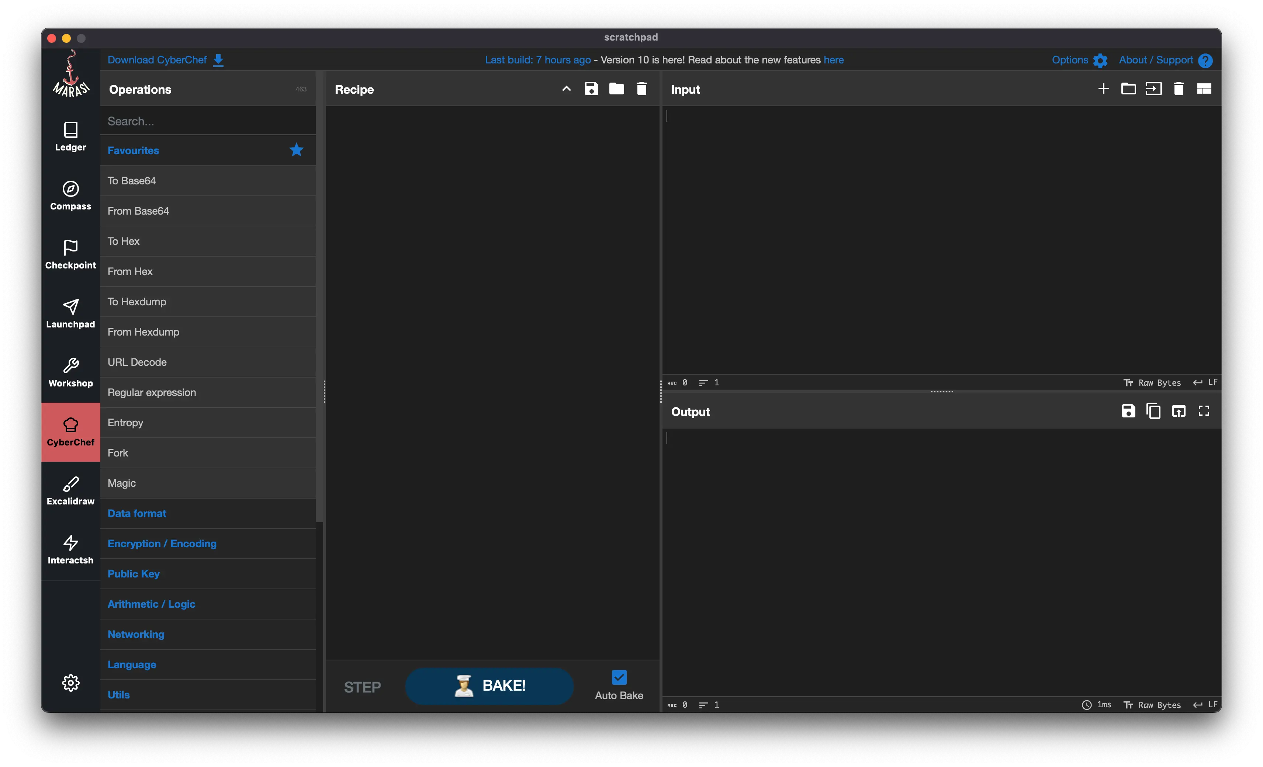Select the From Hexdump operation

tap(208, 332)
